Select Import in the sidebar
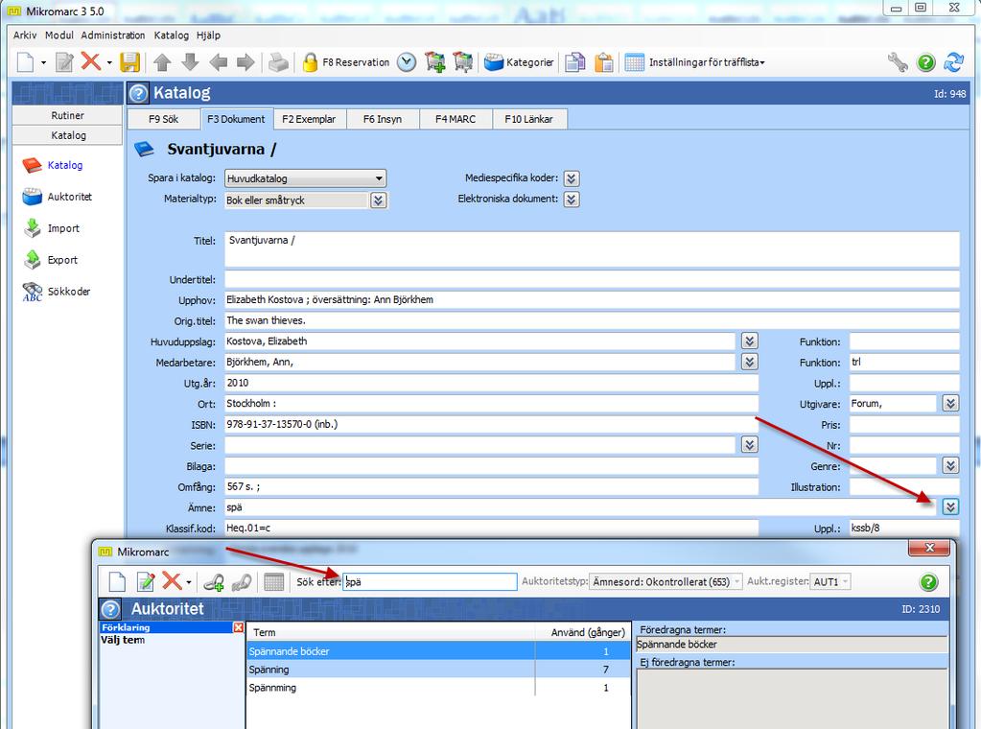This screenshot has width=981, height=729. 51,228
